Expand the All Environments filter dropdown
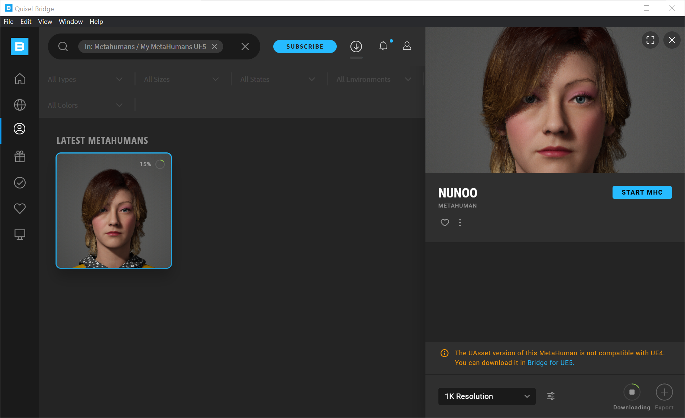685x418 pixels. click(x=374, y=79)
